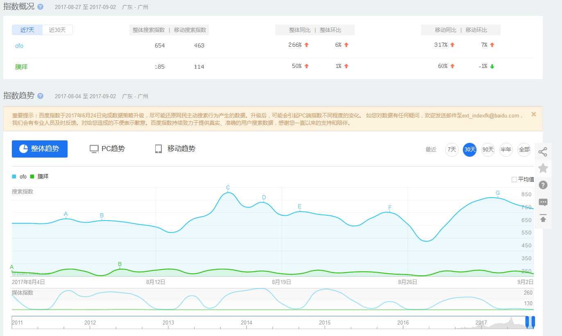
Task: Click marker C at ofo peak
Action: click(228, 188)
